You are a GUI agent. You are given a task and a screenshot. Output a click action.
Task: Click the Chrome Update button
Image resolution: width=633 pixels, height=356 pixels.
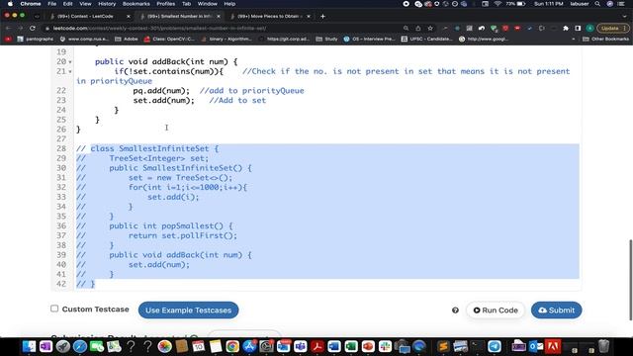tap(613, 29)
